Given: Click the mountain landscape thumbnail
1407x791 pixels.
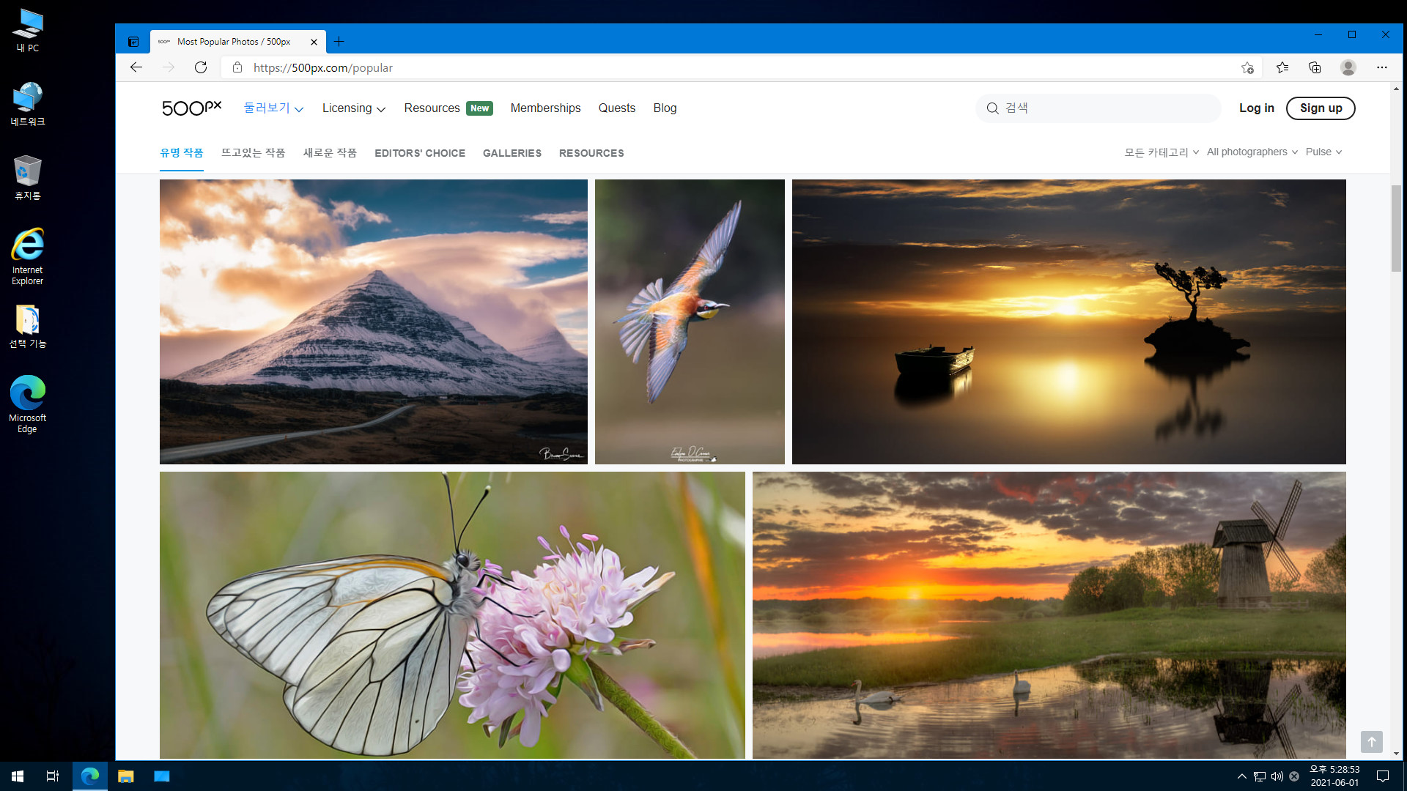Looking at the screenshot, I should 373,322.
